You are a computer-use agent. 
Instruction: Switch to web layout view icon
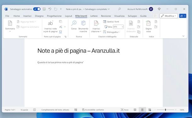[x=150, y=110]
